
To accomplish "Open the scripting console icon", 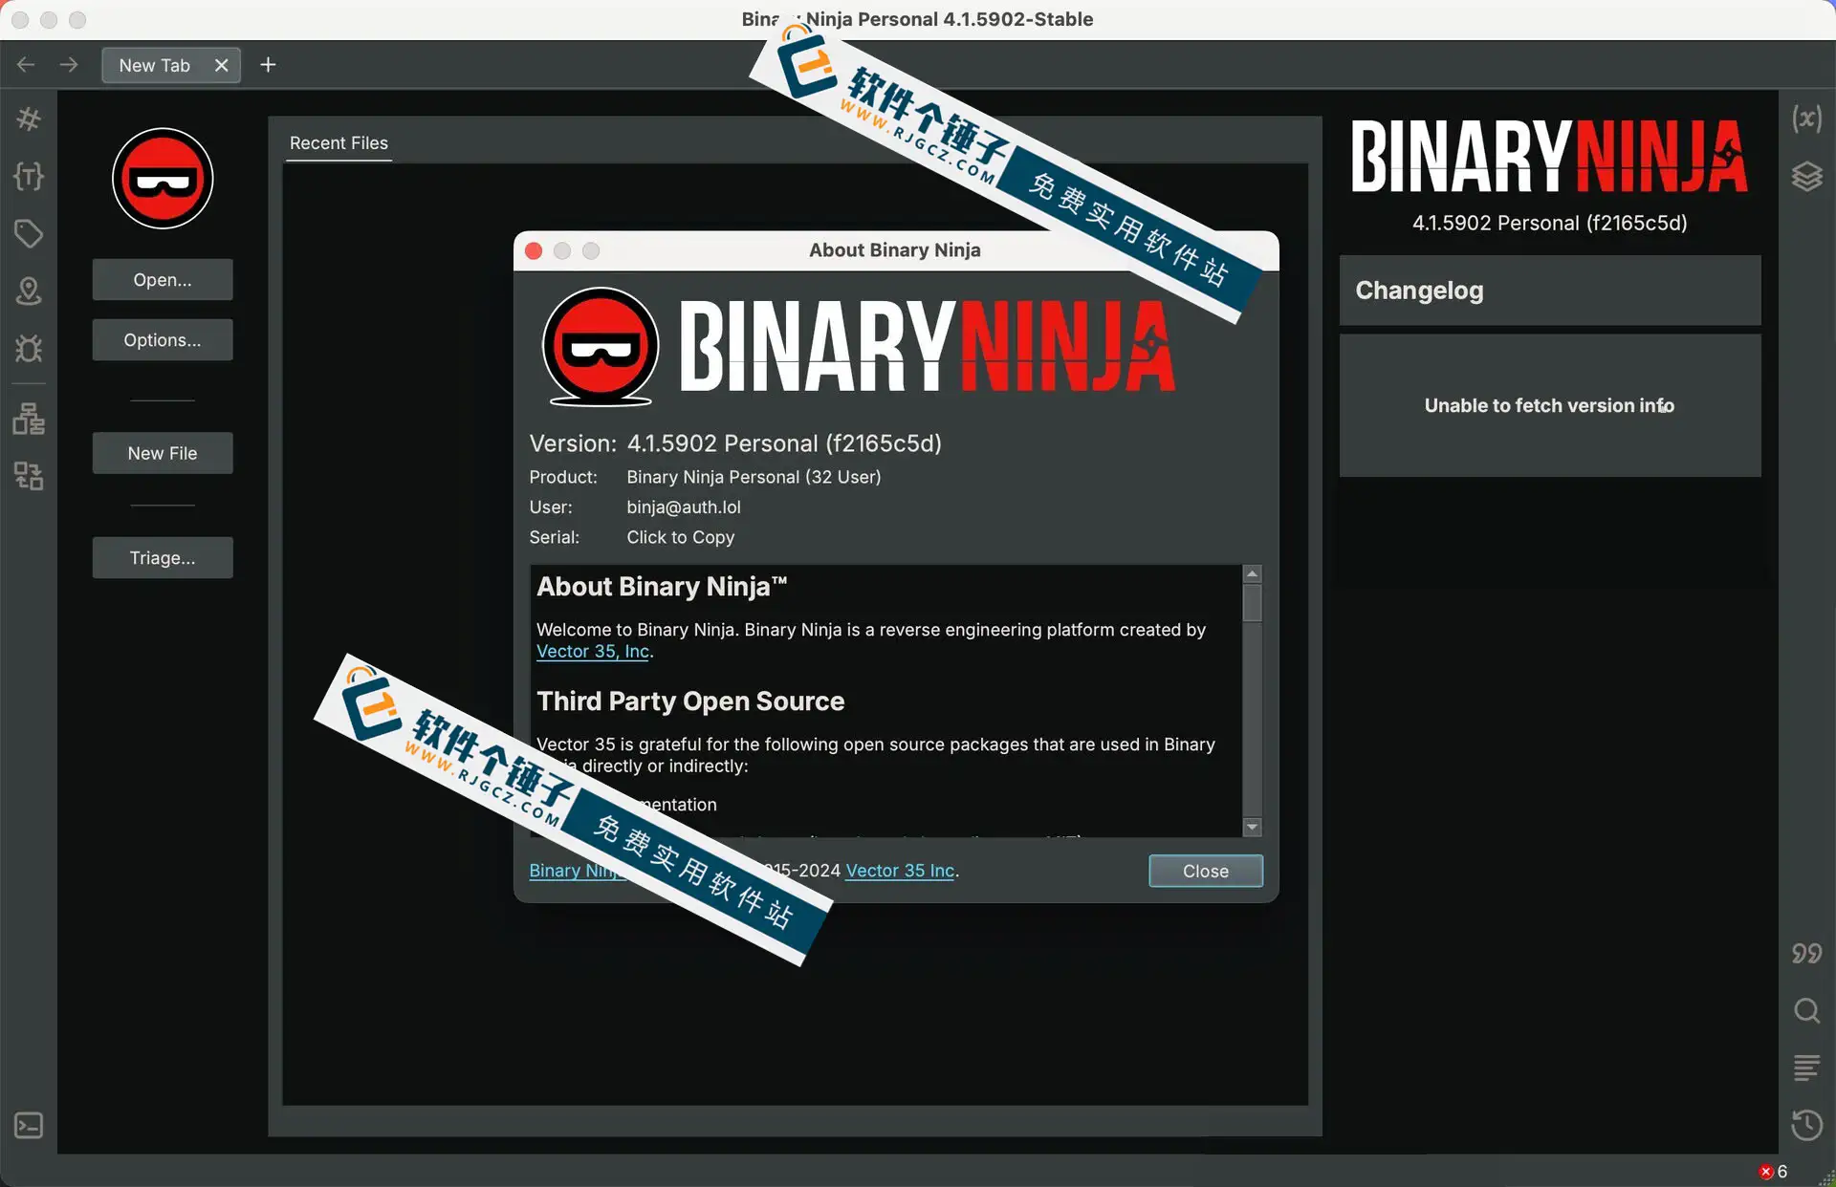I will 29,1126.
